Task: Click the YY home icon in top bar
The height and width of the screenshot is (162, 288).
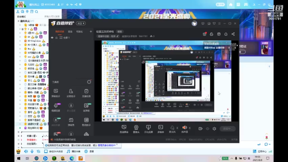Action: pos(231,5)
